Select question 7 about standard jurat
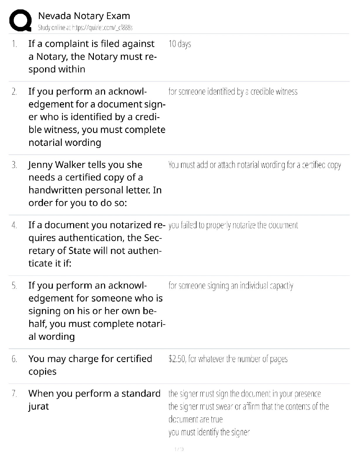358x464 pixels. click(x=94, y=400)
